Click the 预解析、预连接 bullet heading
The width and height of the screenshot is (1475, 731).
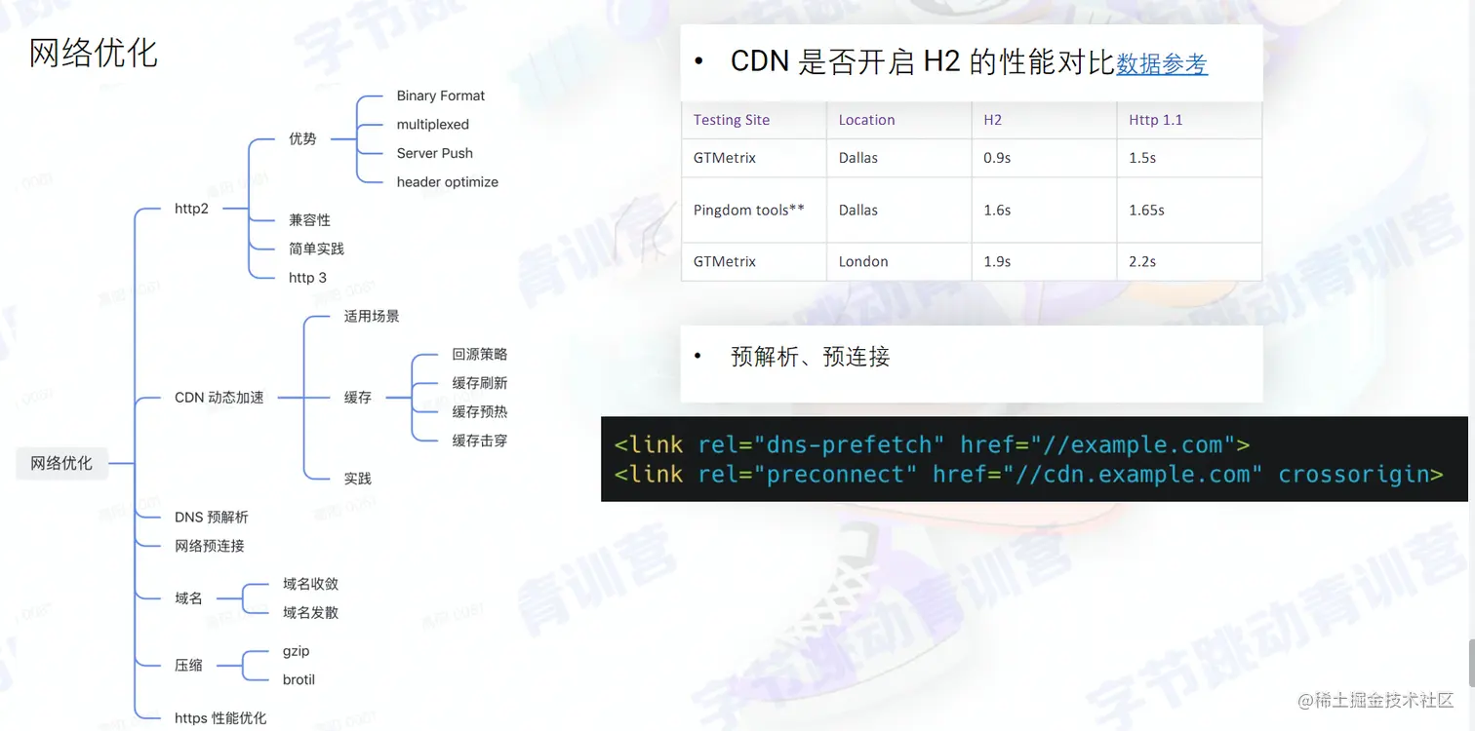810,357
